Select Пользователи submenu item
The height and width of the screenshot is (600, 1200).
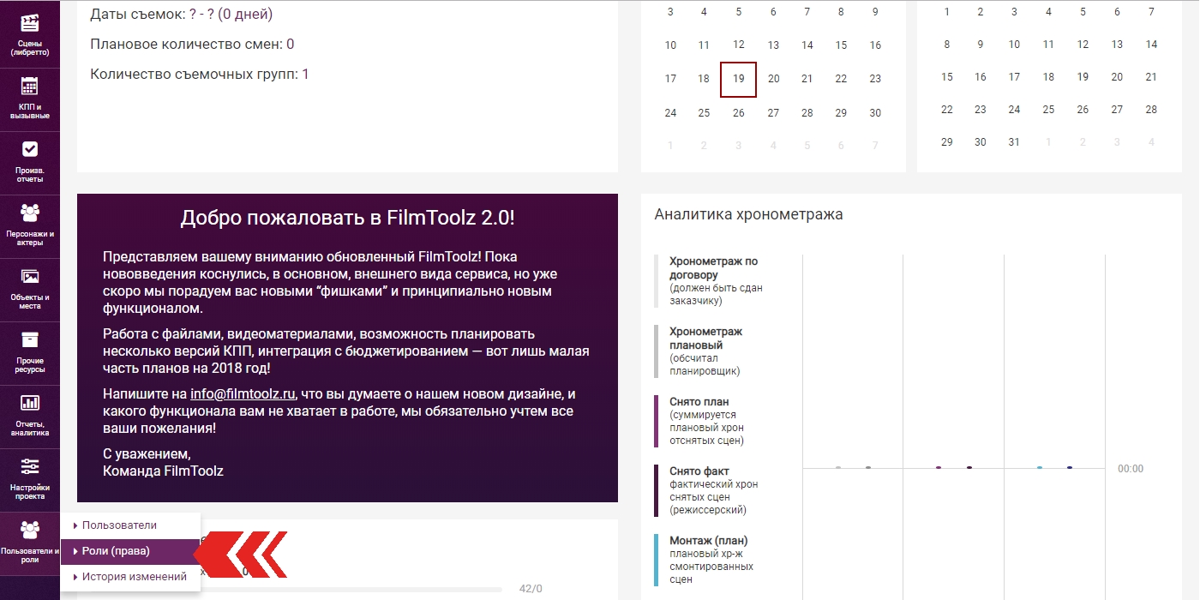[x=130, y=525]
